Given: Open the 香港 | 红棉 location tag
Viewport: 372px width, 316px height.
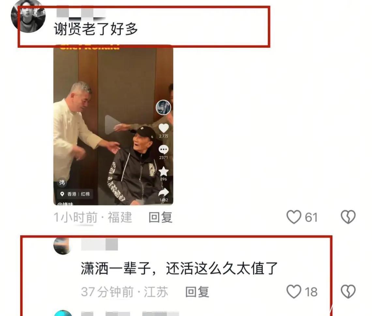Looking at the screenshot, I should [x=75, y=194].
